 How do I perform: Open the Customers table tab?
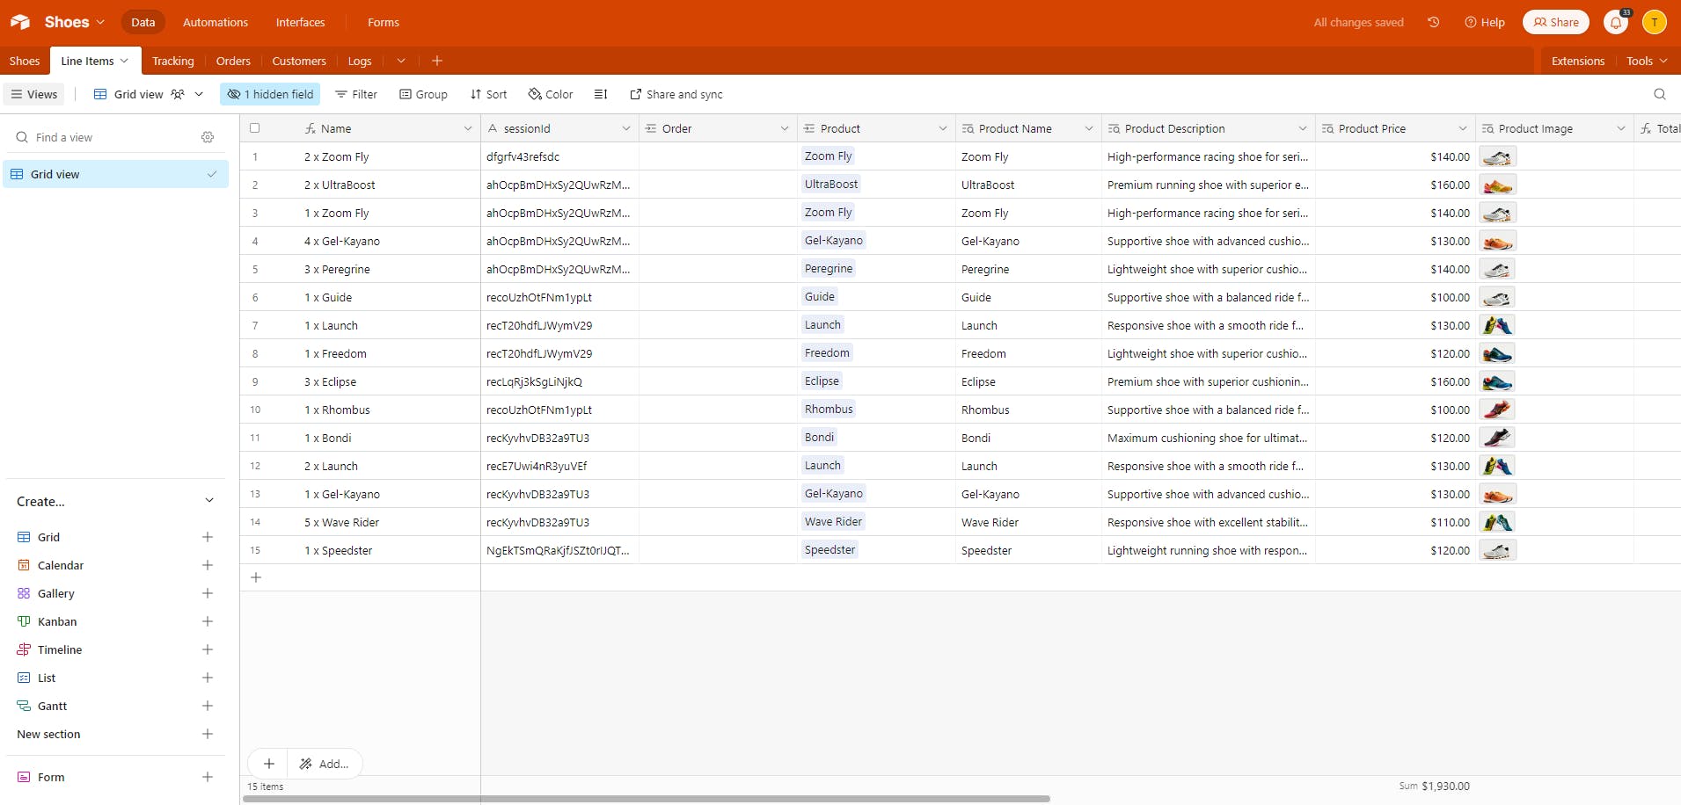click(x=299, y=61)
